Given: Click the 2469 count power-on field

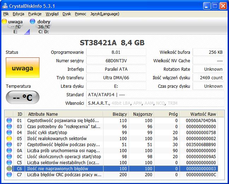Looking at the screenshot, I should [x=209, y=77].
